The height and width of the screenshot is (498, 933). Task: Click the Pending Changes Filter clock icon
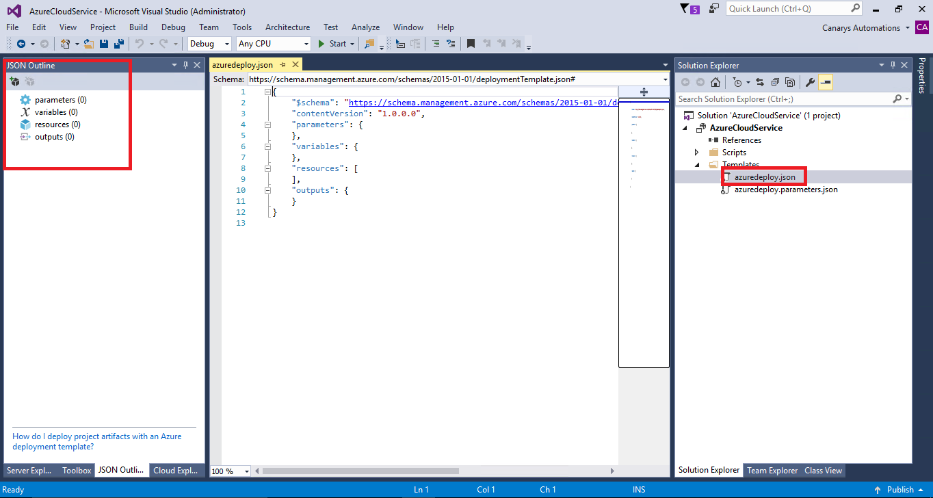click(737, 82)
